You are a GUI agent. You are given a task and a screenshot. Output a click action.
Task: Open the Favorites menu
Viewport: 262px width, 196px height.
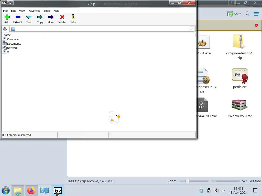pos(35,11)
